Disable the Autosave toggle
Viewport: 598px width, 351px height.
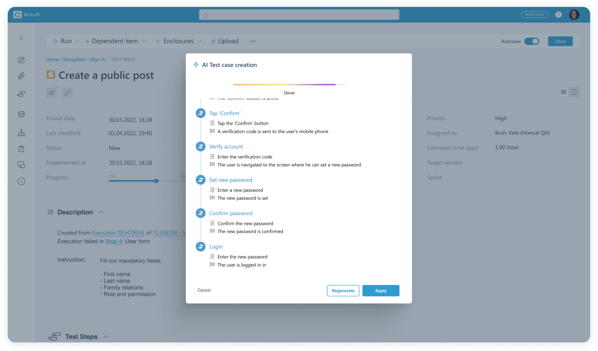pos(532,41)
